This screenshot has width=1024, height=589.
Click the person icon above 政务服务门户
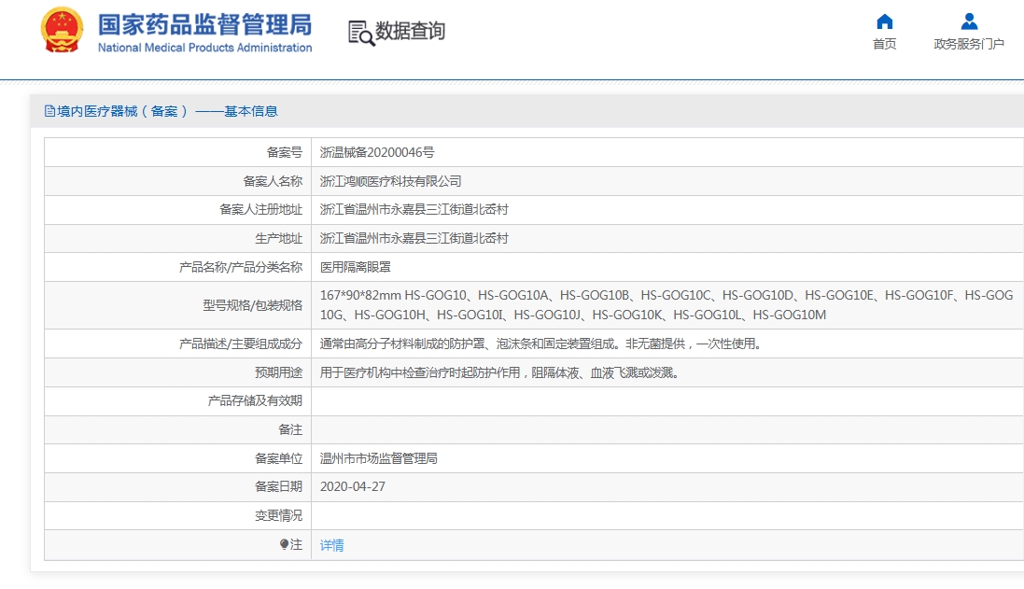pyautogui.click(x=969, y=21)
